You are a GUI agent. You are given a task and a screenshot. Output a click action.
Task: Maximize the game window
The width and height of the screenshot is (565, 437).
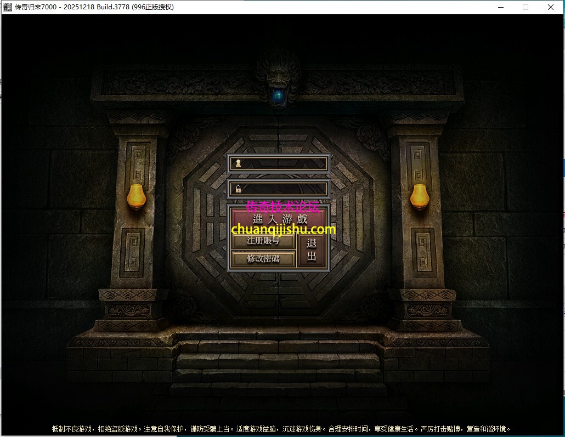tap(526, 7)
